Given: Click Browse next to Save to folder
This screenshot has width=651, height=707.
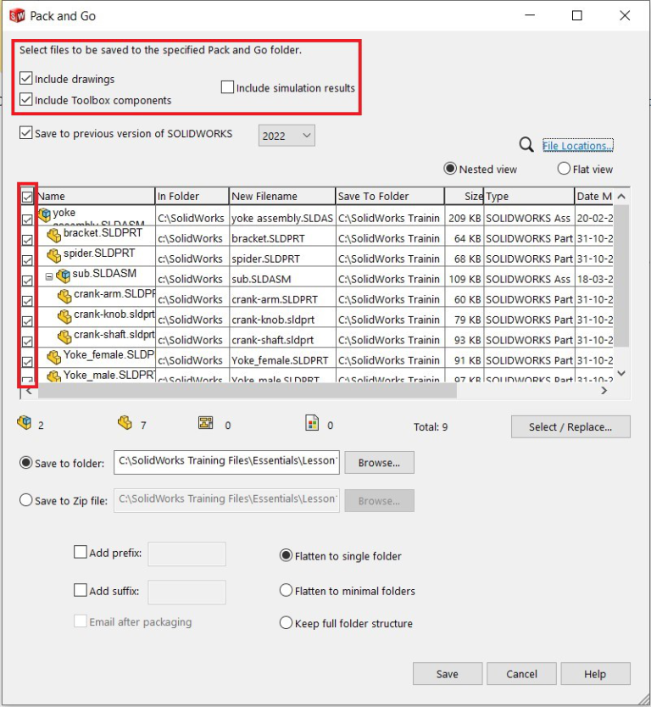Looking at the screenshot, I should (x=379, y=463).
